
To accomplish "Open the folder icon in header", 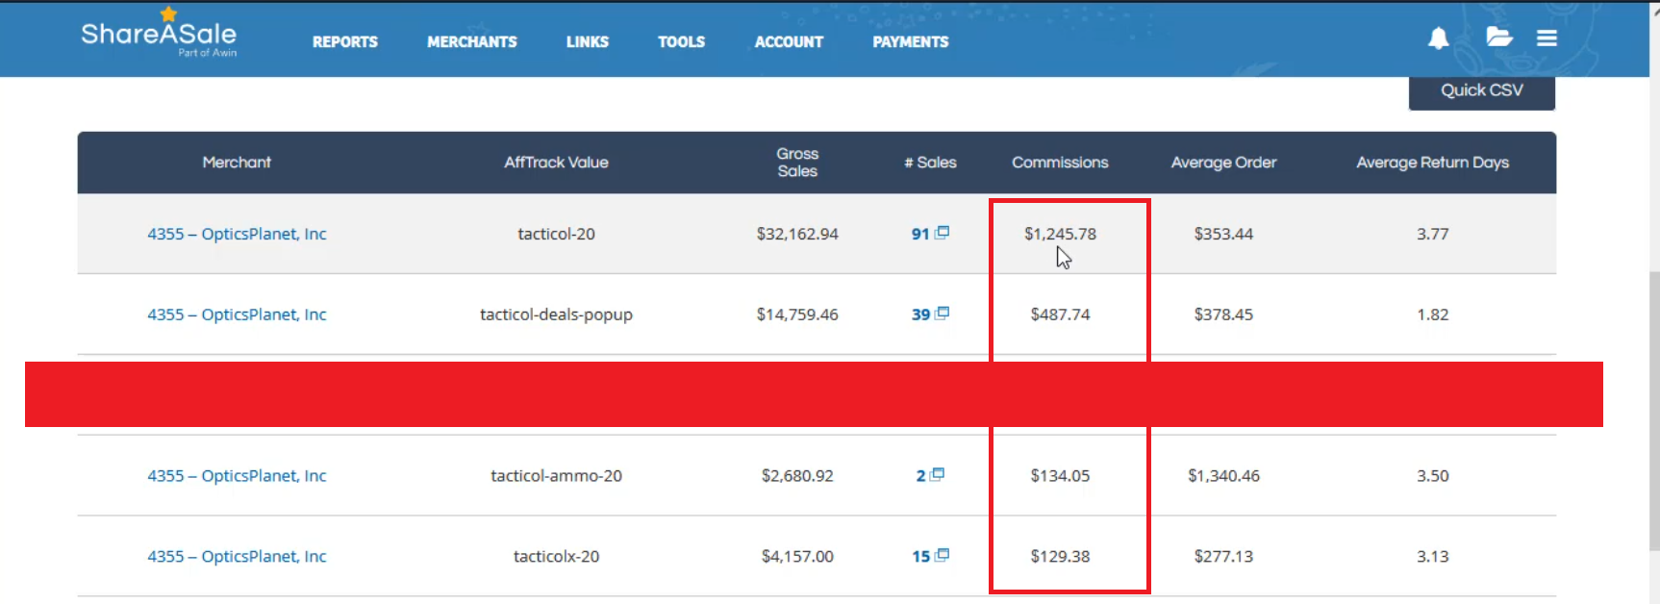I will click(1499, 38).
